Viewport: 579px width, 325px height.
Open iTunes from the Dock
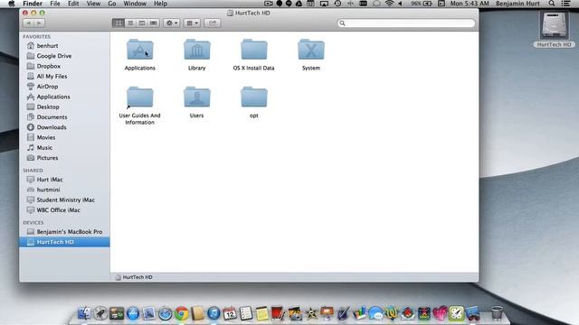tap(214, 313)
